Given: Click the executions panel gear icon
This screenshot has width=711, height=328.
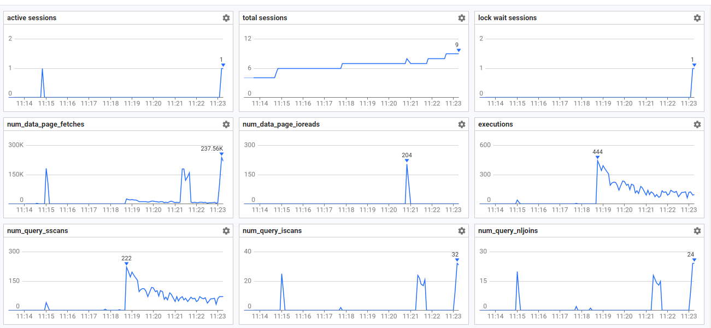Looking at the screenshot, I should click(697, 124).
